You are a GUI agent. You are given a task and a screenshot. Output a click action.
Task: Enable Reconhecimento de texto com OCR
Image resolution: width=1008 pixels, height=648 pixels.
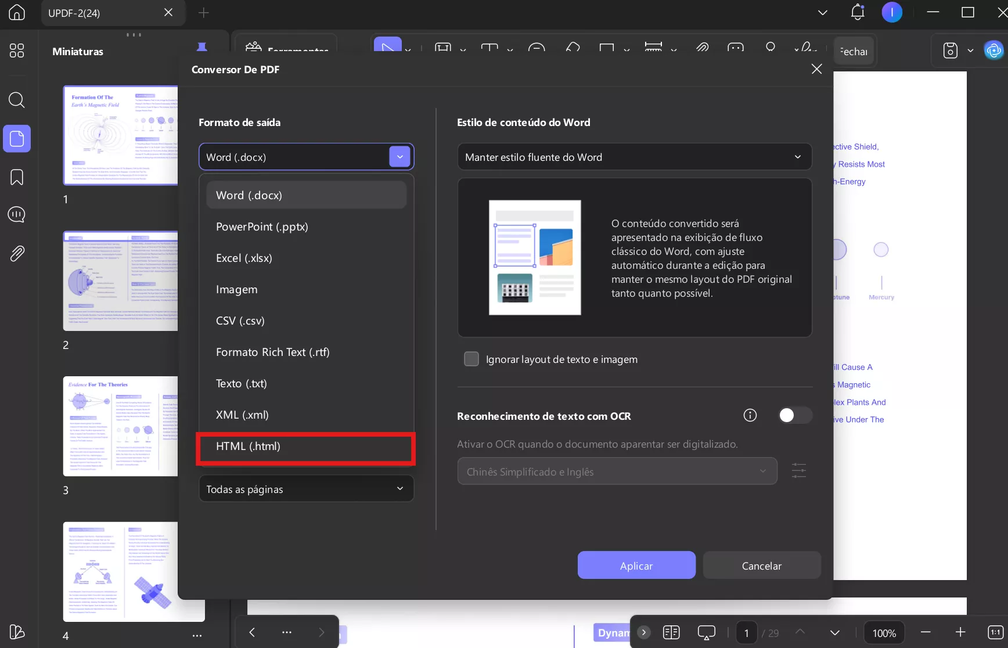pos(794,415)
